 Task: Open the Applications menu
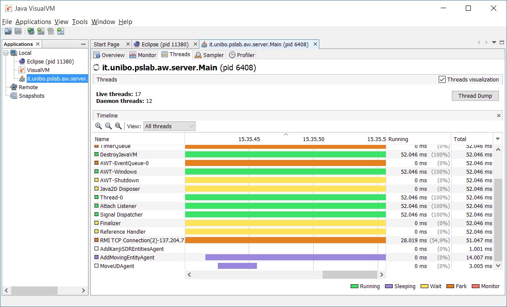(34, 22)
